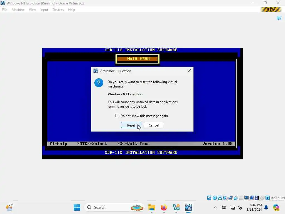Select the running VM taskbar icon

tap(188, 207)
